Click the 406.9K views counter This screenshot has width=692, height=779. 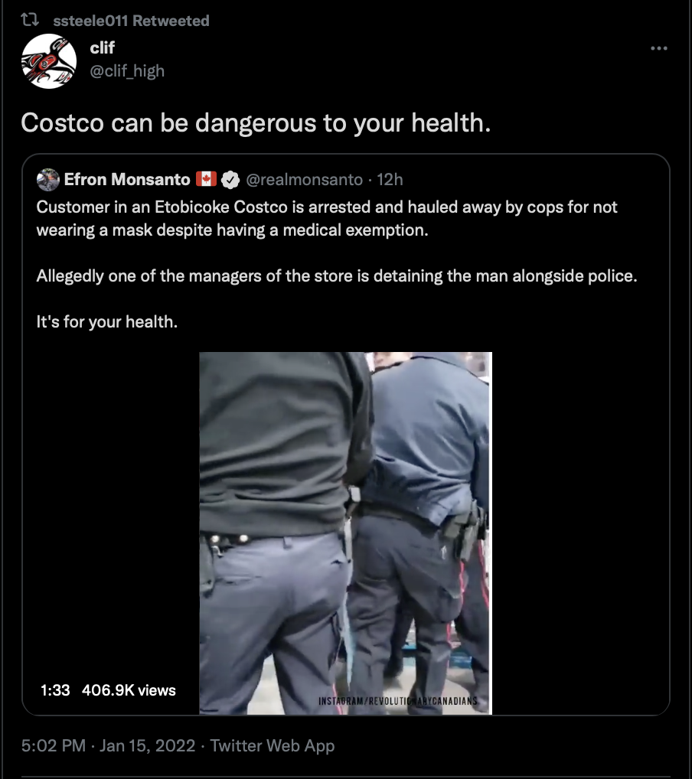[129, 690]
